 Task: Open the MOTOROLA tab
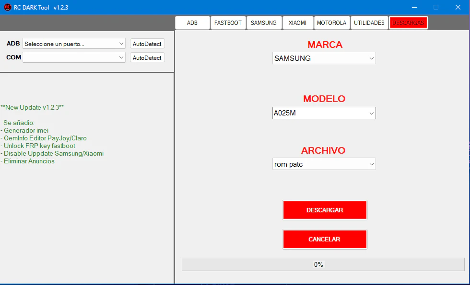pyautogui.click(x=331, y=23)
